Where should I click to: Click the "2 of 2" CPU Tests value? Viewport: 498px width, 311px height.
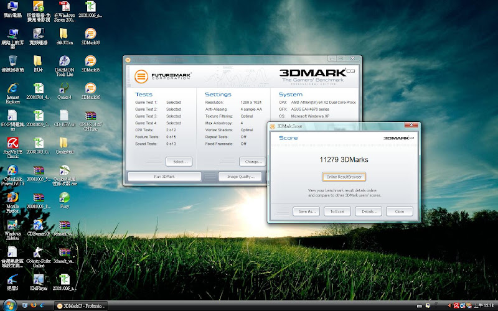[171, 130]
